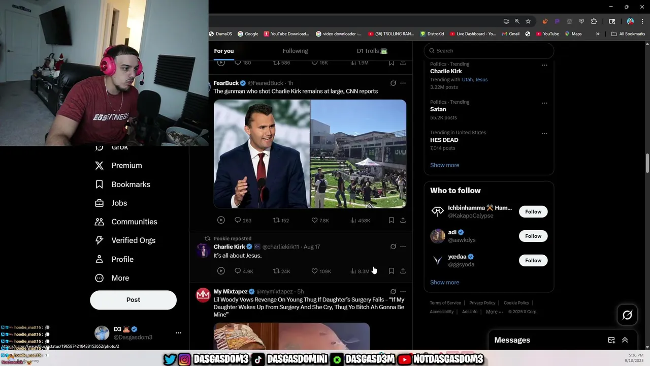Open the Privacy Policy link
This screenshot has width=650, height=366.
[482, 303]
